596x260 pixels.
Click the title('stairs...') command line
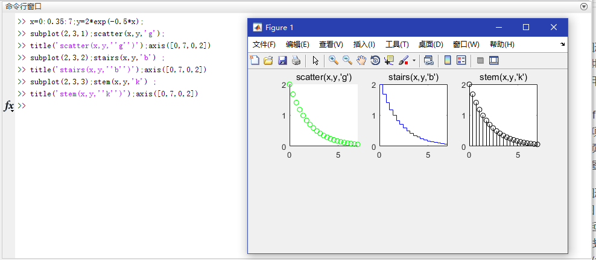(112, 70)
